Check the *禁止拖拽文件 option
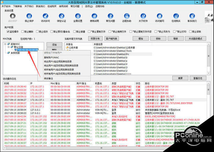 click(x=110, y=32)
